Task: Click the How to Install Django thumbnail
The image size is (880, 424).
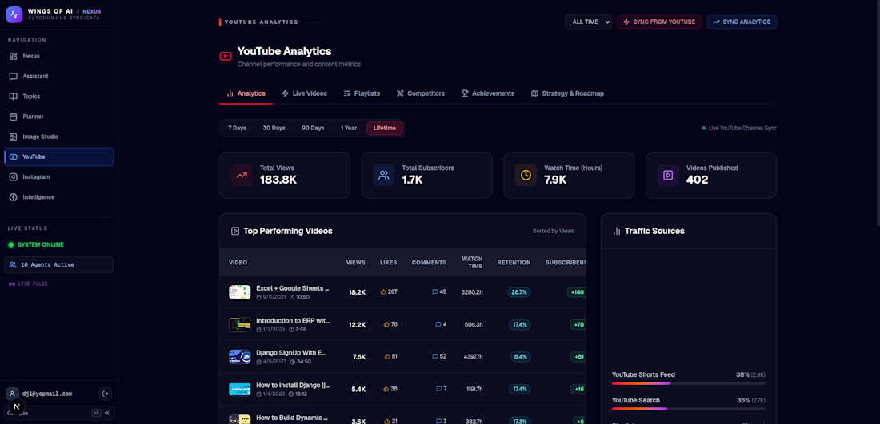Action: click(x=240, y=390)
